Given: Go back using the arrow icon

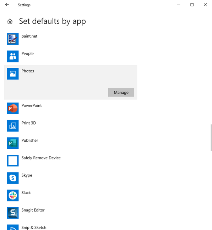Looking at the screenshot, I should tap(7, 5).
